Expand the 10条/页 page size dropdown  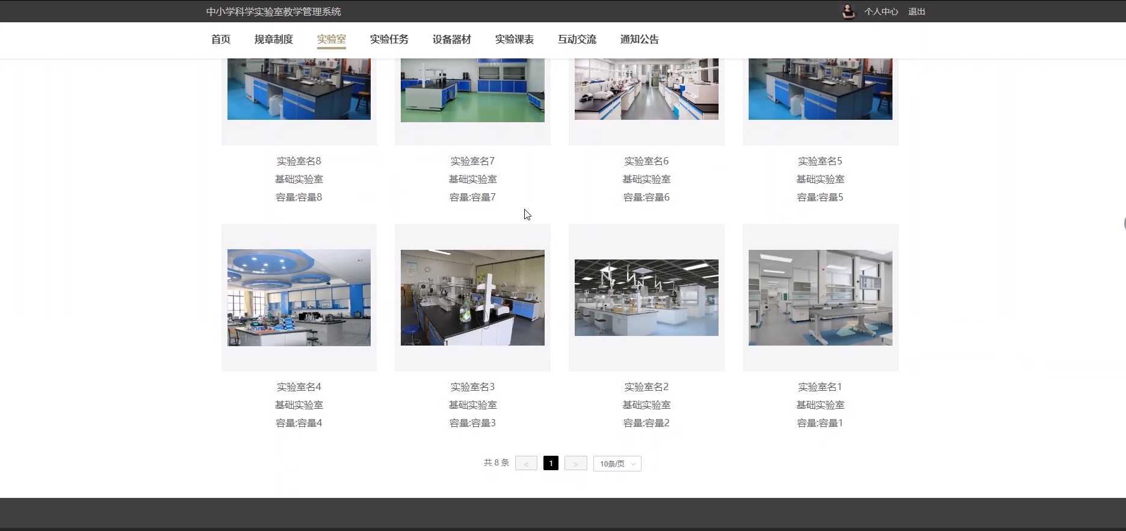click(x=617, y=464)
